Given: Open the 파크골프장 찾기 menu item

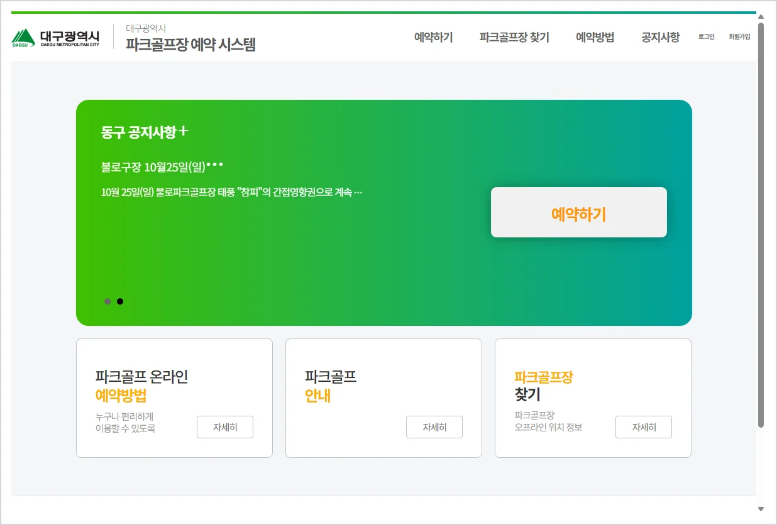Looking at the screenshot, I should (514, 37).
